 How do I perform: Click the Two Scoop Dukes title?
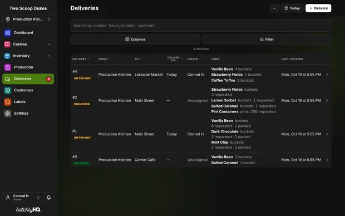28,8
